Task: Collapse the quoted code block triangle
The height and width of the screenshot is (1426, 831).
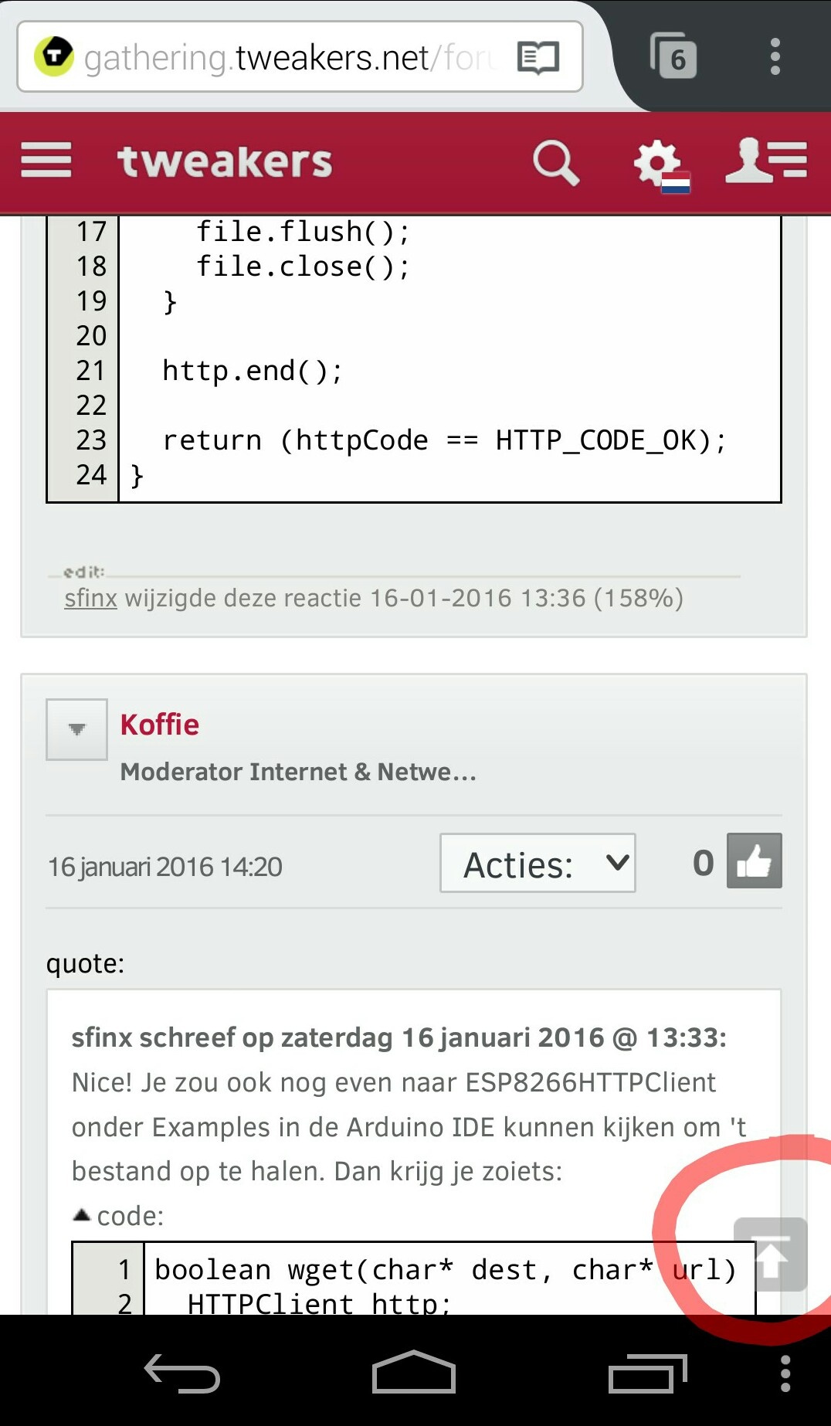Action: coord(82,1215)
